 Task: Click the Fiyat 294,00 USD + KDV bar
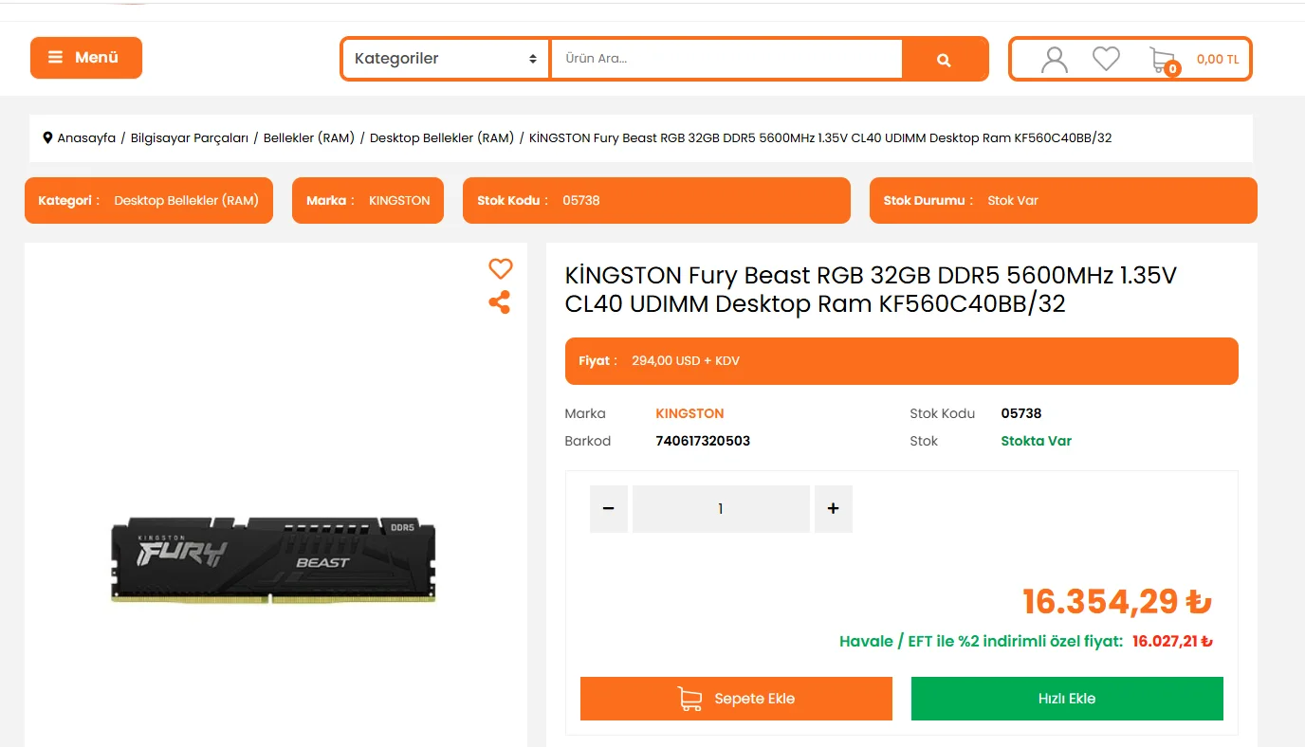coord(902,361)
